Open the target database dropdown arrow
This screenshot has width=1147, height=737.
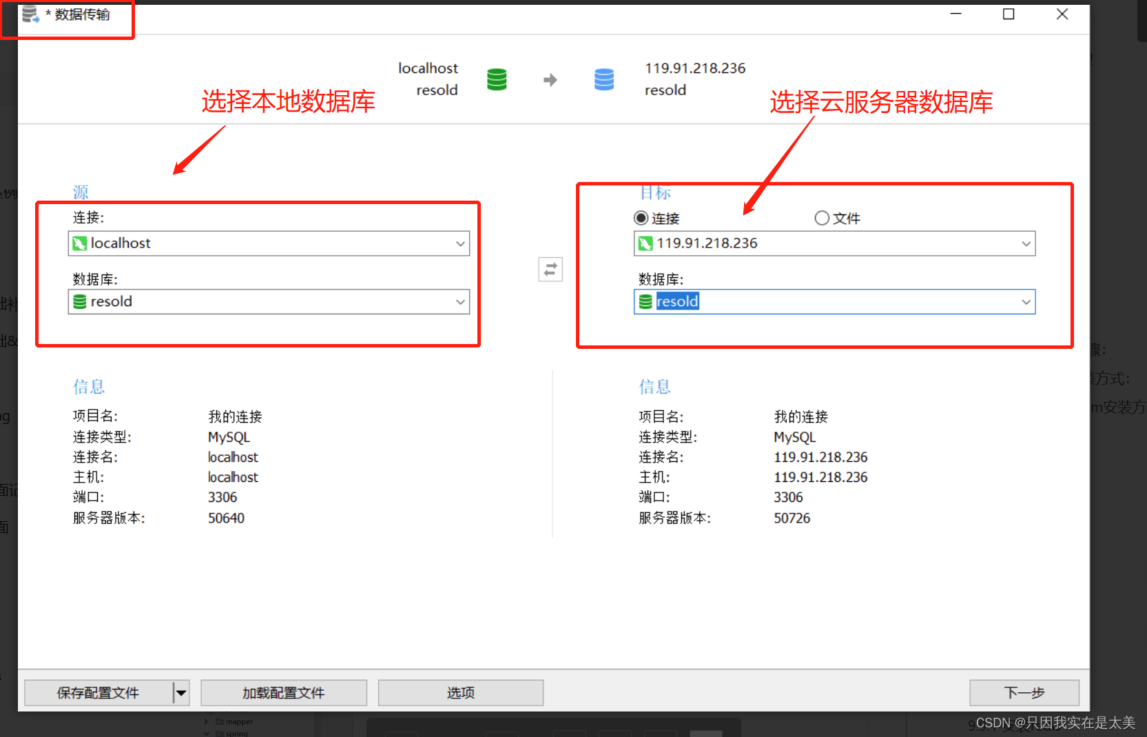coord(1026,302)
